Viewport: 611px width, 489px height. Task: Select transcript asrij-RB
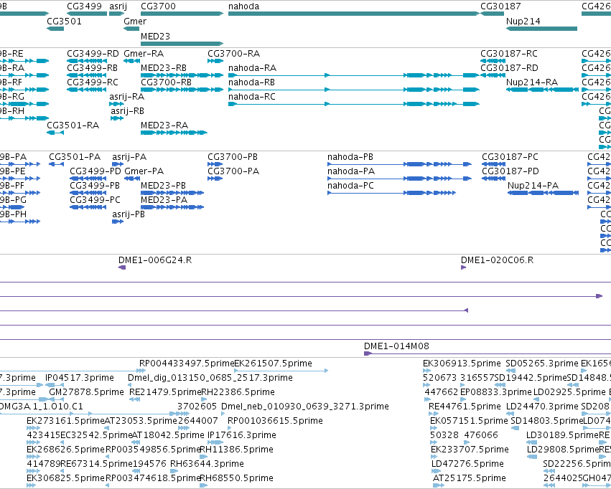coord(117,118)
